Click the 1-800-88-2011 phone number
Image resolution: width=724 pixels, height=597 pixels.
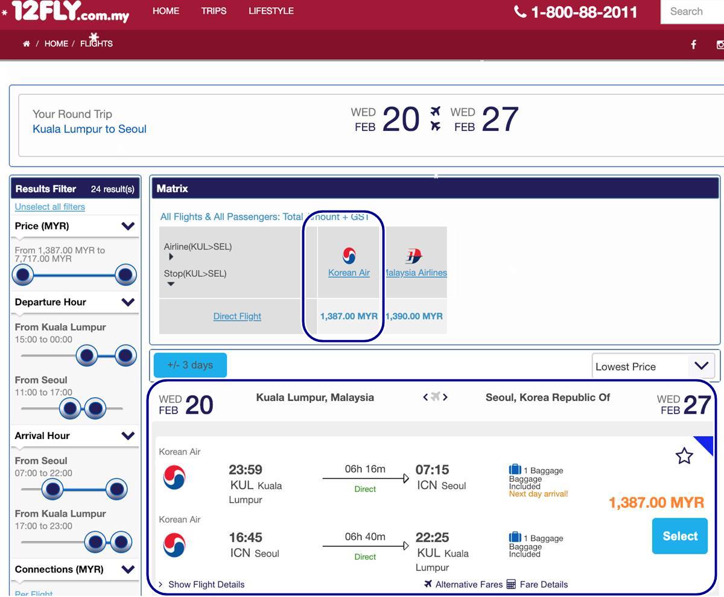(584, 12)
